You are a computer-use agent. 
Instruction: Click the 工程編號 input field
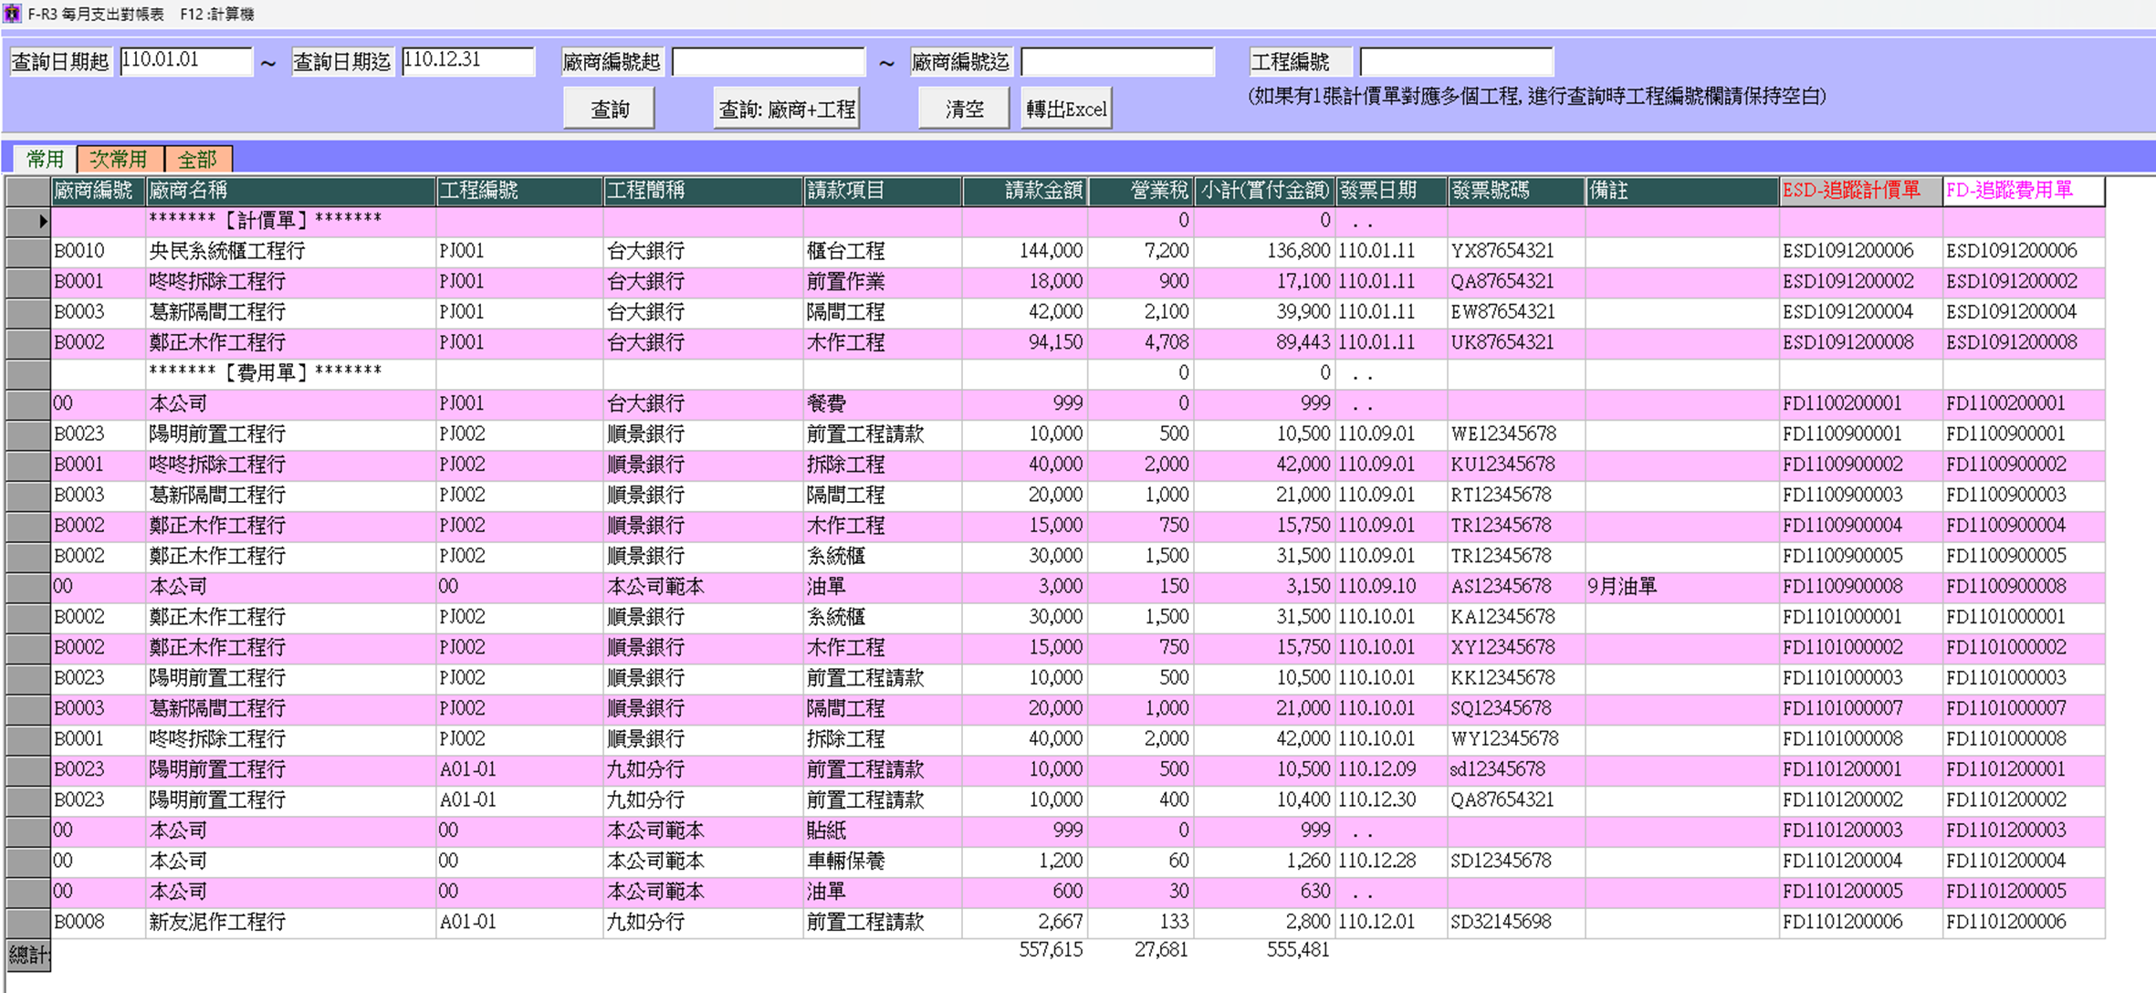tap(1456, 61)
